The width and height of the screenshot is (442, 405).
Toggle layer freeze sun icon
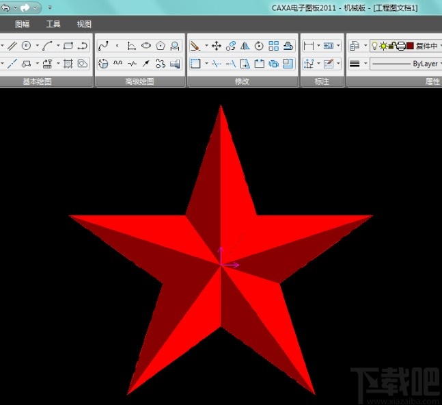pos(383,46)
